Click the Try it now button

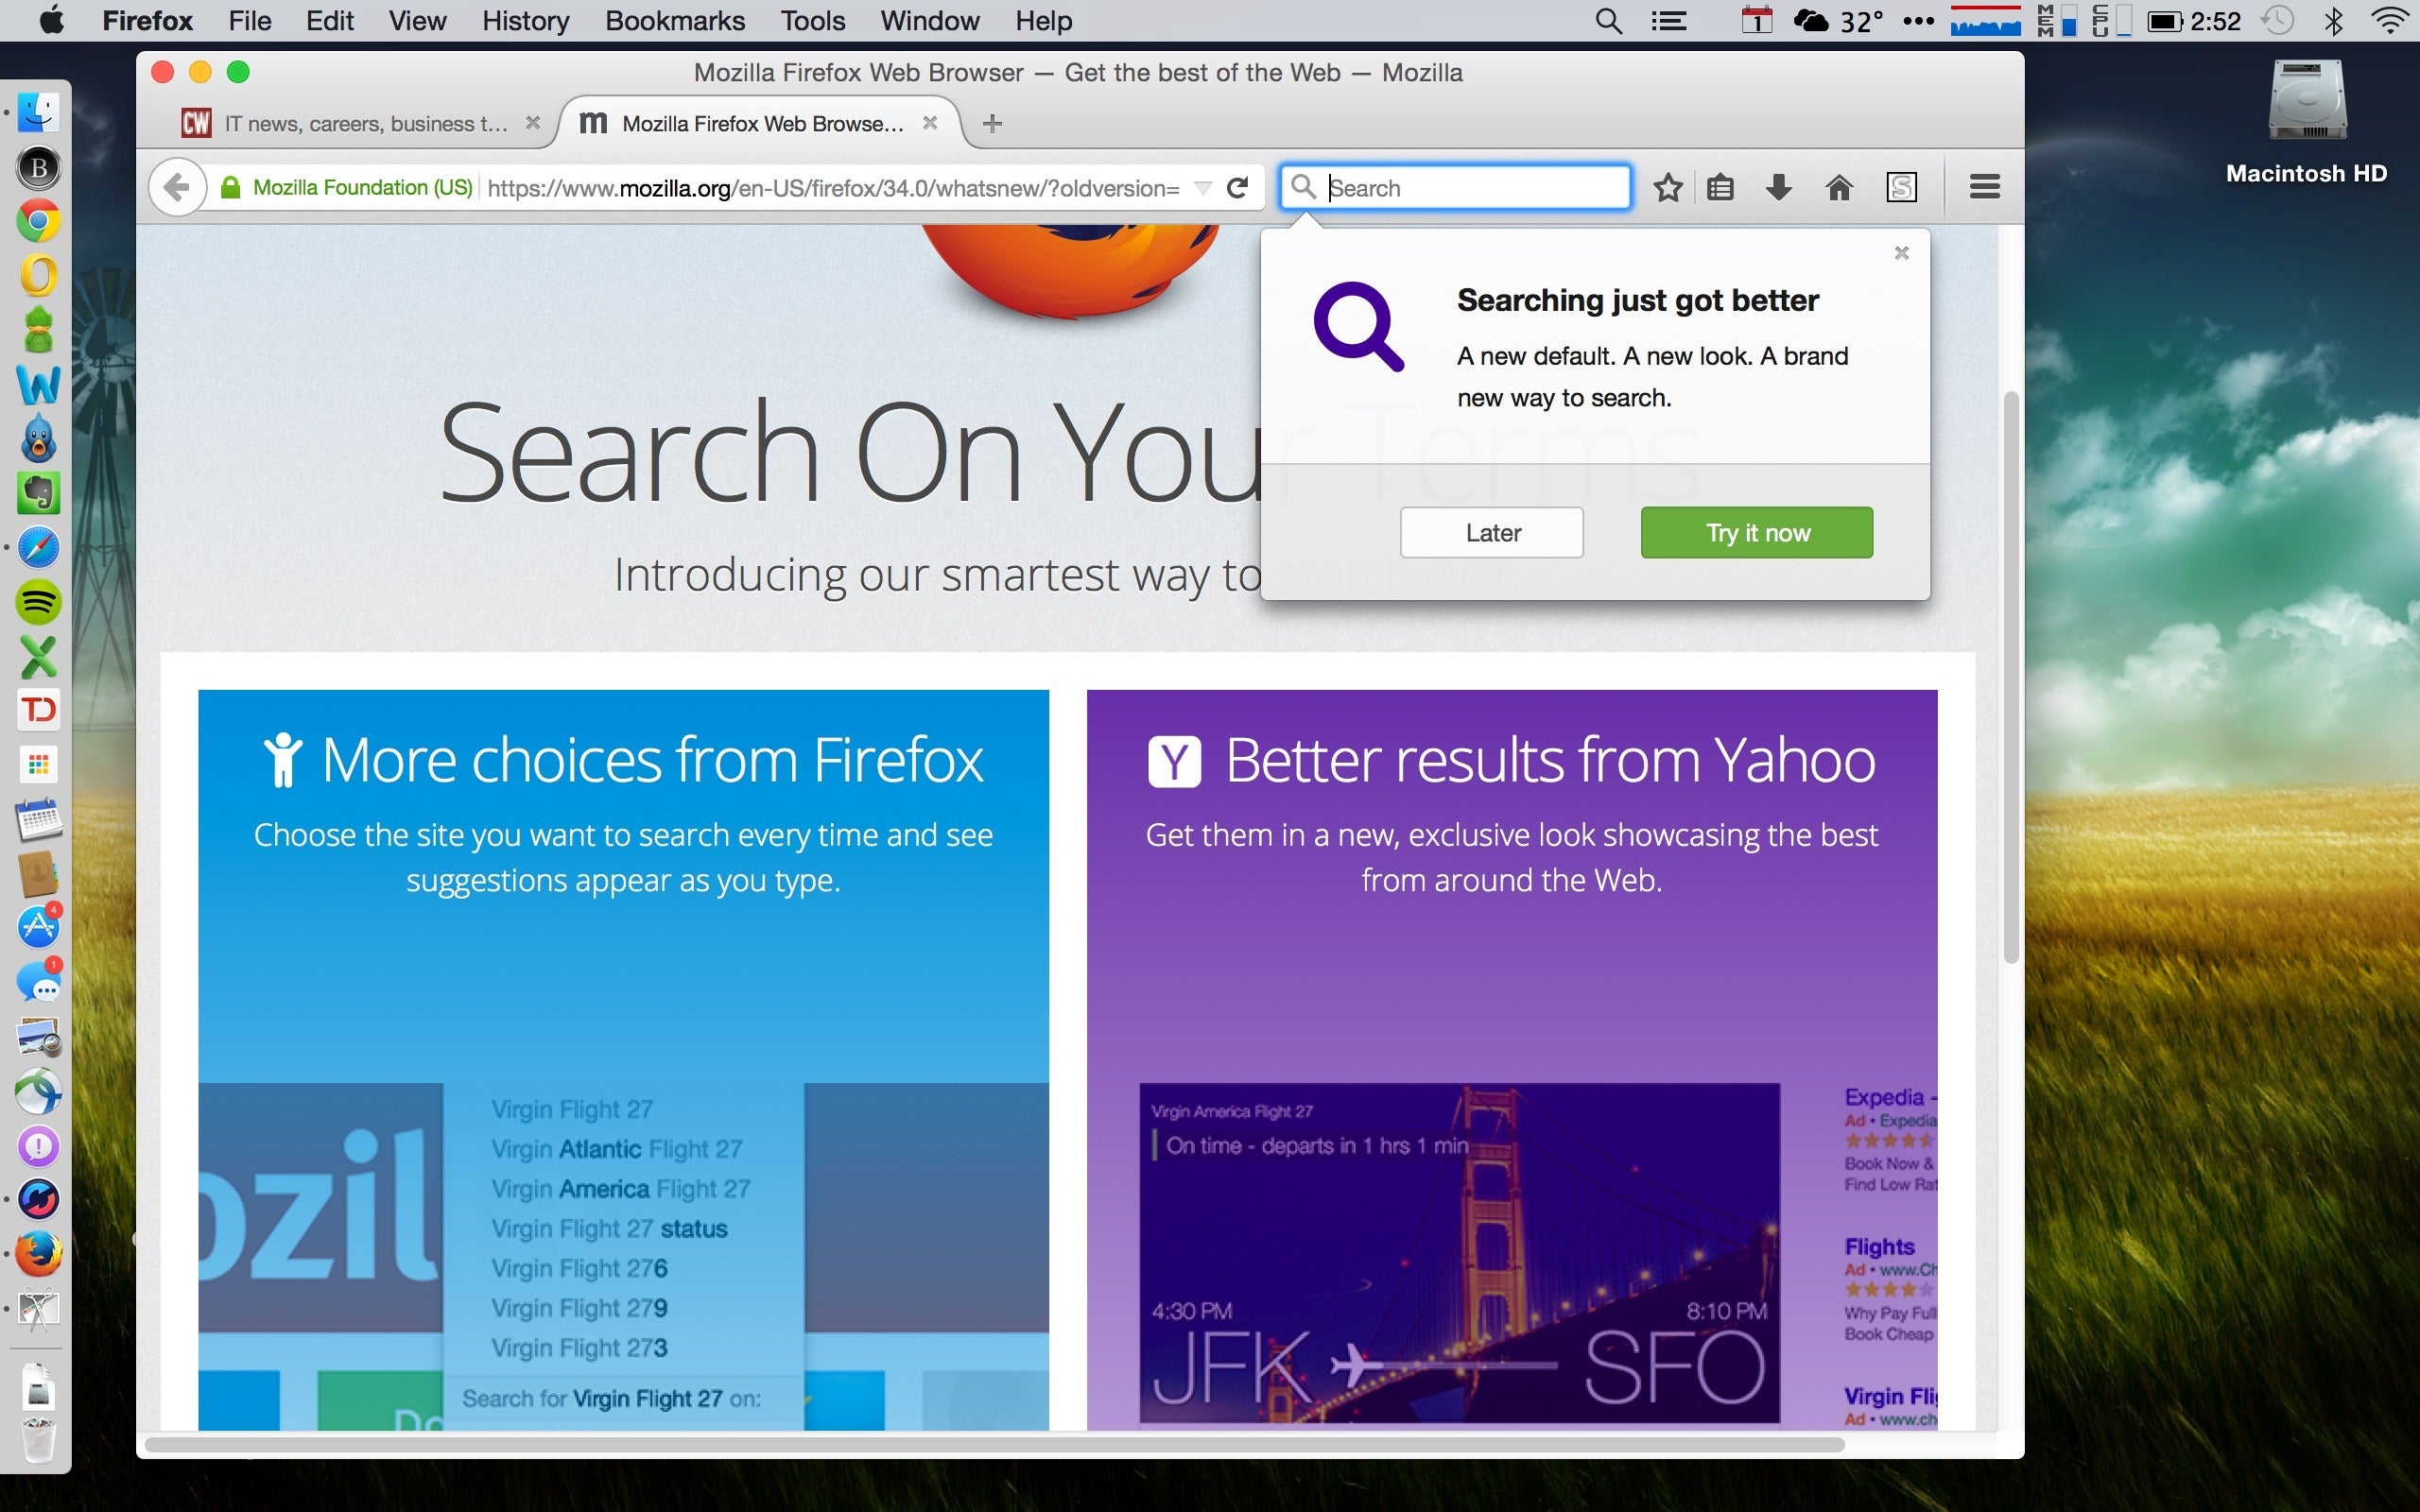coord(1754,531)
